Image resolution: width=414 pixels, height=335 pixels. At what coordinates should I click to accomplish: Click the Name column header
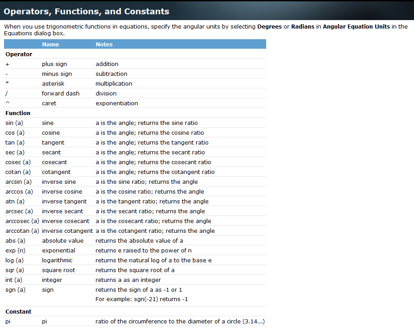pos(50,44)
